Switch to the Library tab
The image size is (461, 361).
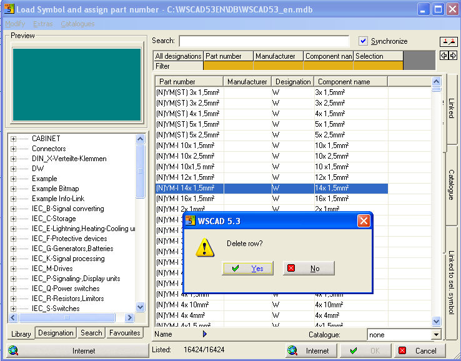21,334
